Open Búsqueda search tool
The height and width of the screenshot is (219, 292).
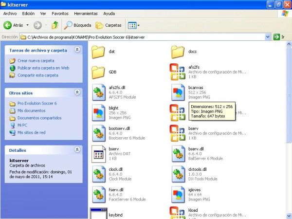pos(77,25)
